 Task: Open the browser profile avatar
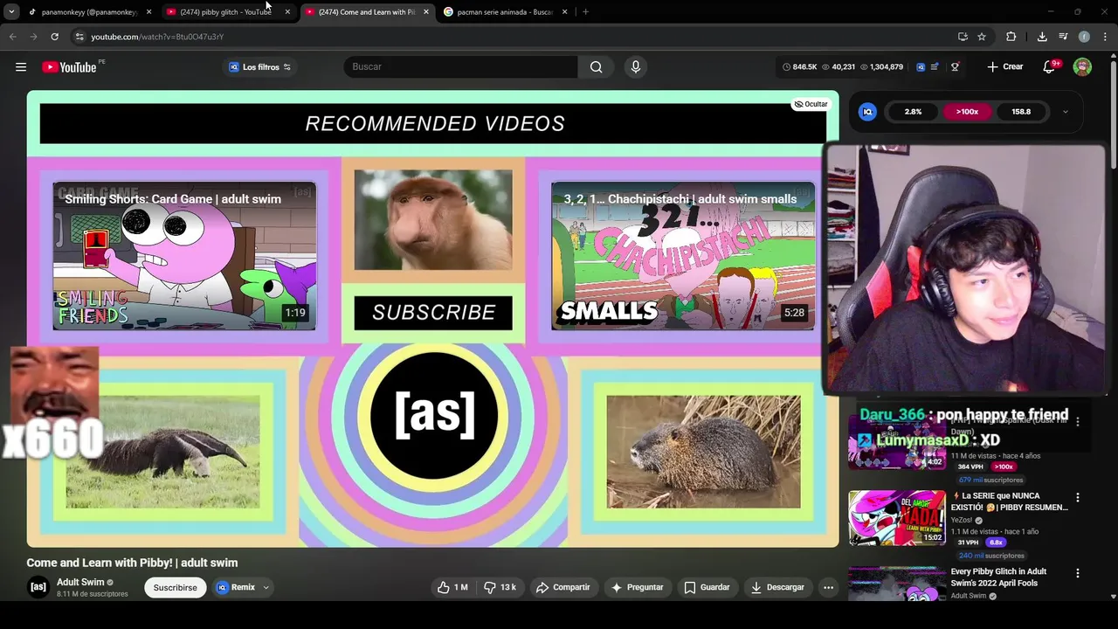click(x=1084, y=37)
